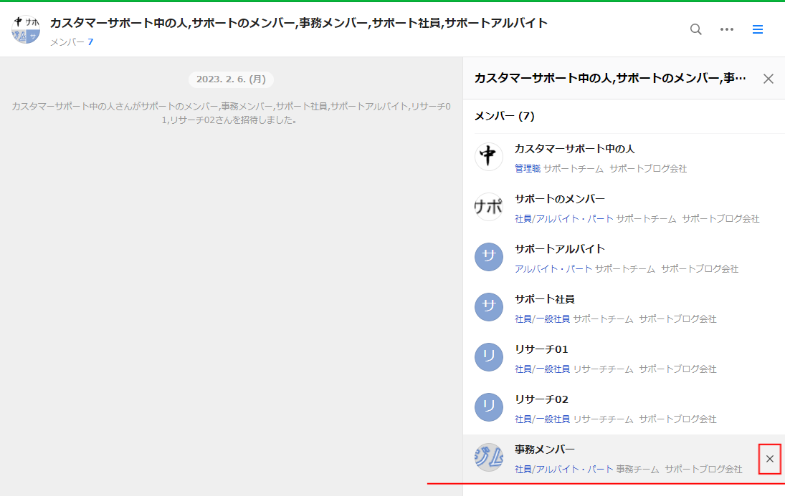The image size is (785, 496).
Task: Open member count link showing 7
Action: 90,42
